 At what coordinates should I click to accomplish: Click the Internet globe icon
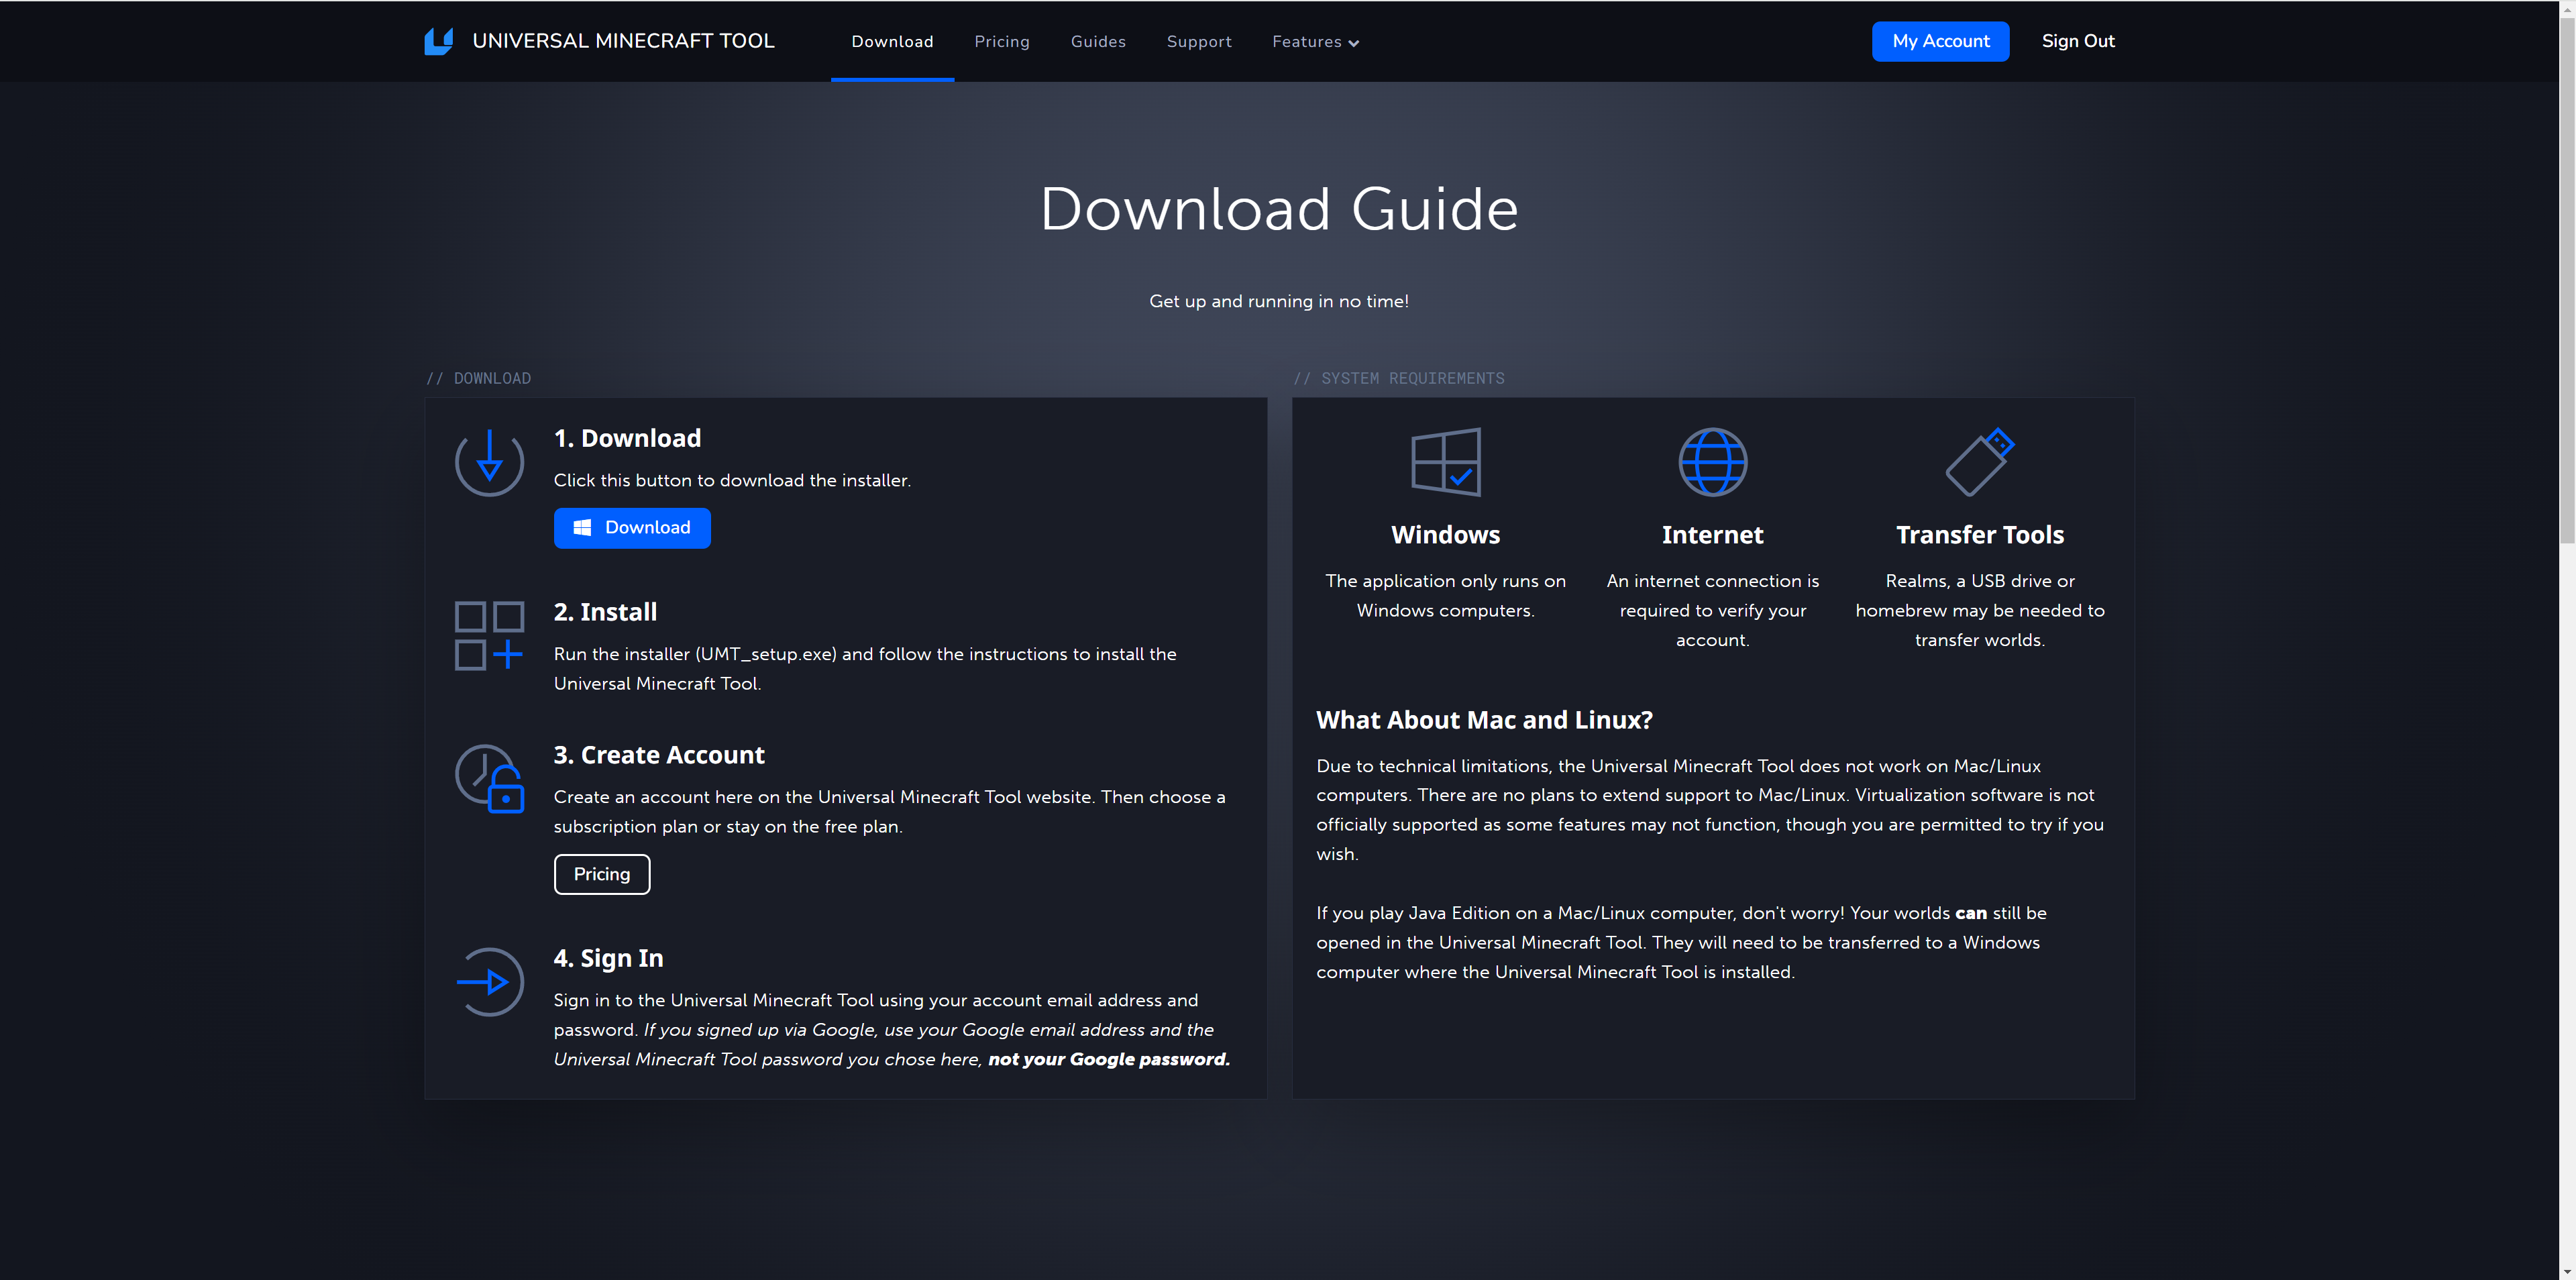click(1712, 462)
